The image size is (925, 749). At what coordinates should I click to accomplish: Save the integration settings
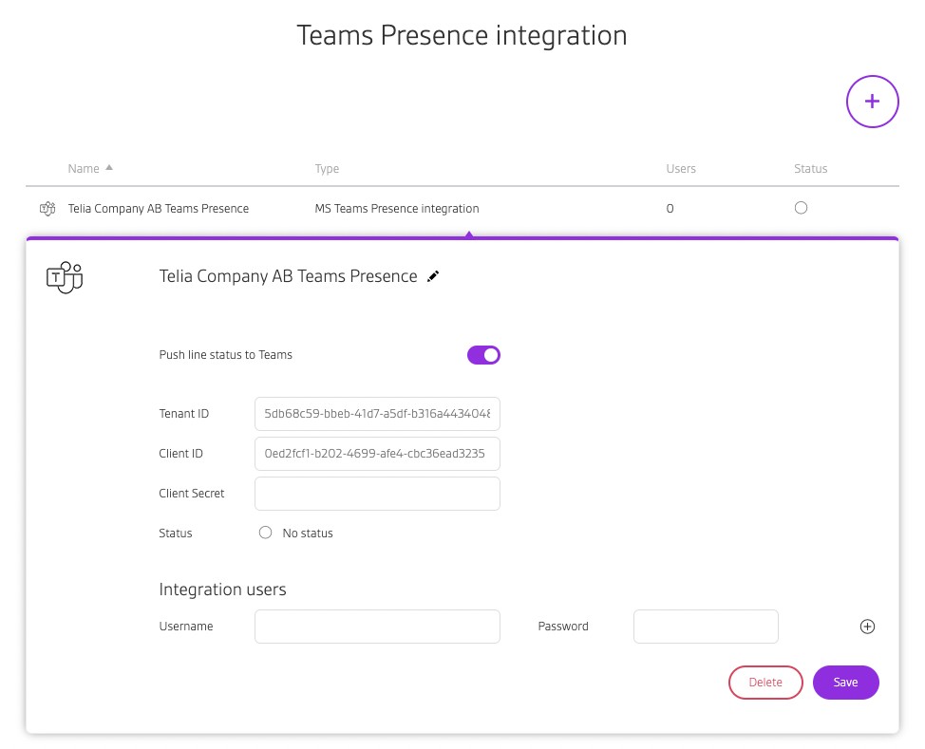click(x=846, y=683)
